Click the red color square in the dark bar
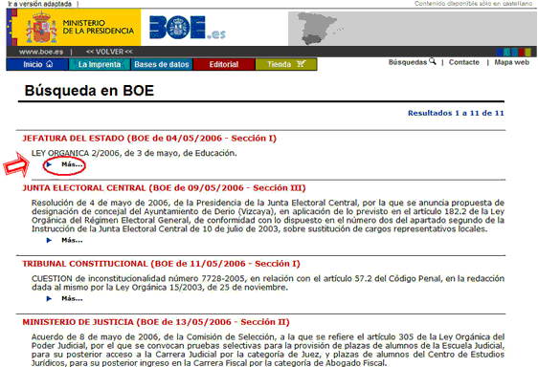 pyautogui.click(x=521, y=52)
